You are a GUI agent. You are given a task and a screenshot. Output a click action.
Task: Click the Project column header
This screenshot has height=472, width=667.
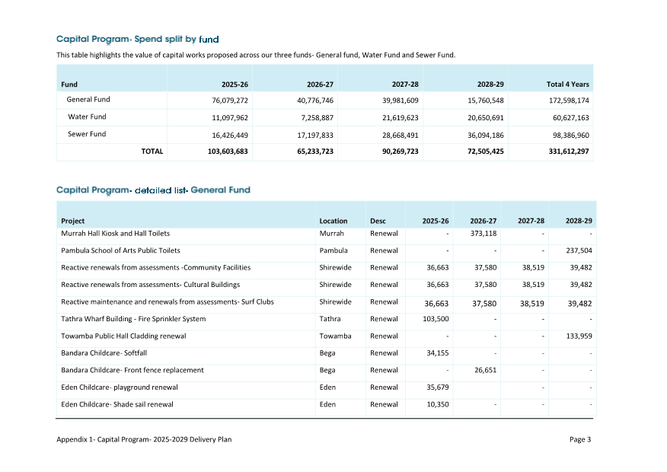coord(73,222)
